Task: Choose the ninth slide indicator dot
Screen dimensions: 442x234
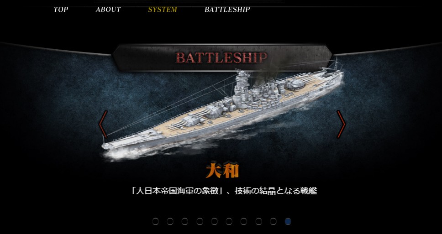Action: coord(273,222)
